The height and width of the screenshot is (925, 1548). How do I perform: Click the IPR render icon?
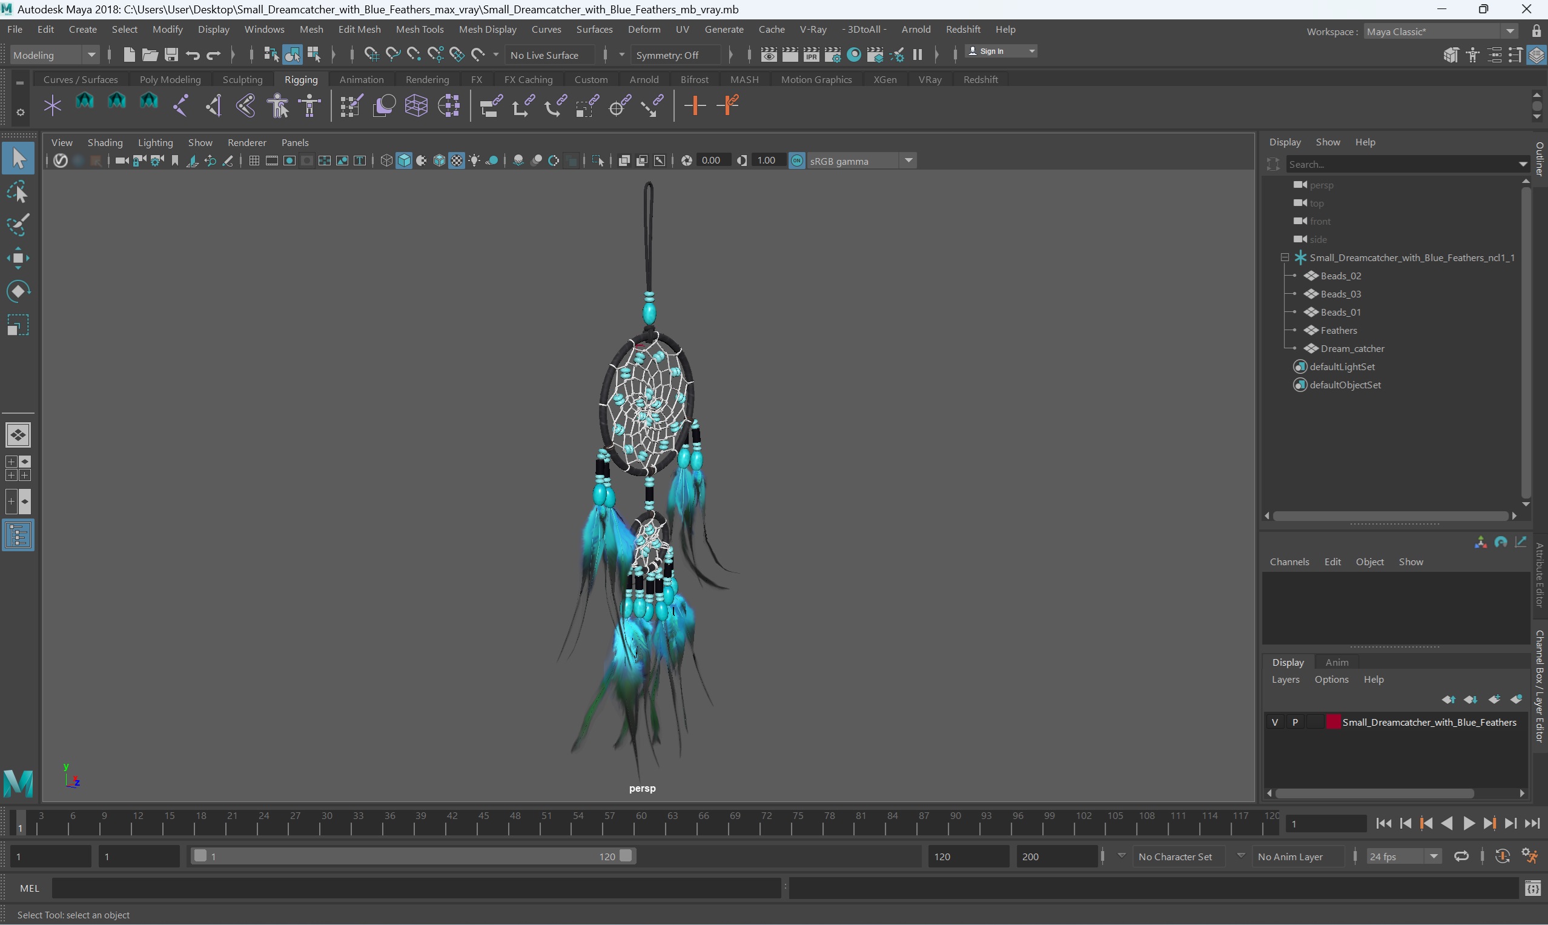click(x=812, y=55)
